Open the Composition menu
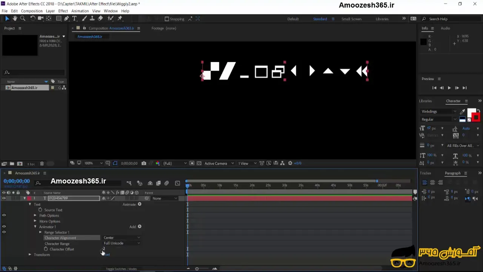483x272 pixels. tap(32, 11)
